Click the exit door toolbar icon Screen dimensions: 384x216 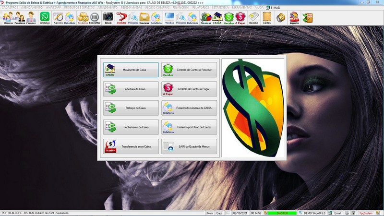(307, 18)
